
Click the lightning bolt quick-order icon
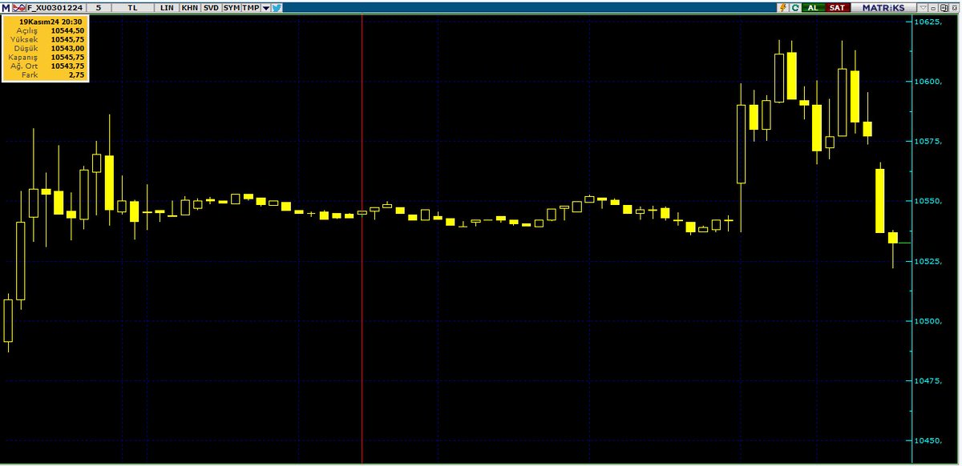tap(782, 8)
